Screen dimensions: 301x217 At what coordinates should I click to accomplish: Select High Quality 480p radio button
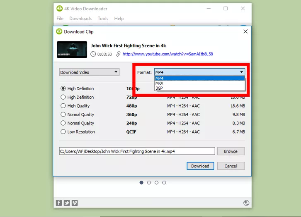(63, 106)
